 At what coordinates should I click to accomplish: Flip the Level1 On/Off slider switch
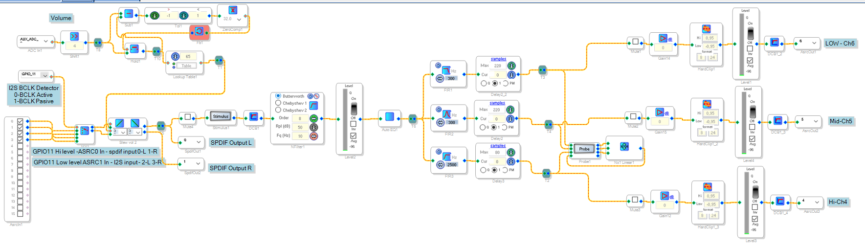[x=750, y=33]
